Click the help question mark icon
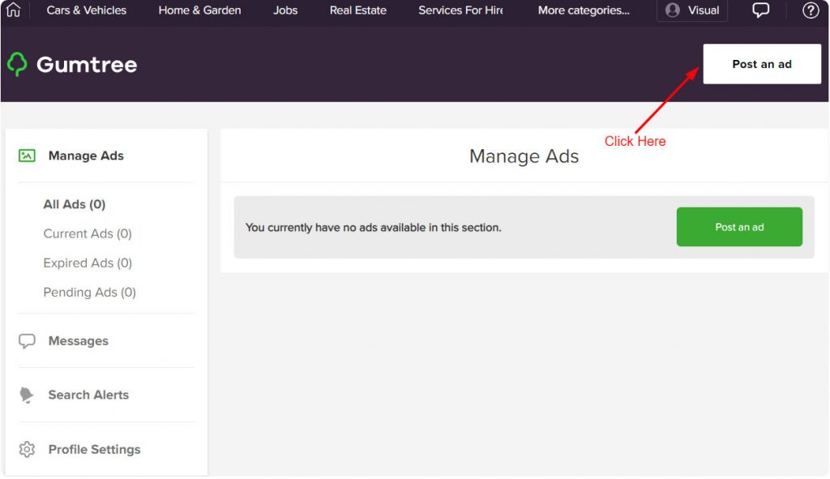 click(810, 10)
